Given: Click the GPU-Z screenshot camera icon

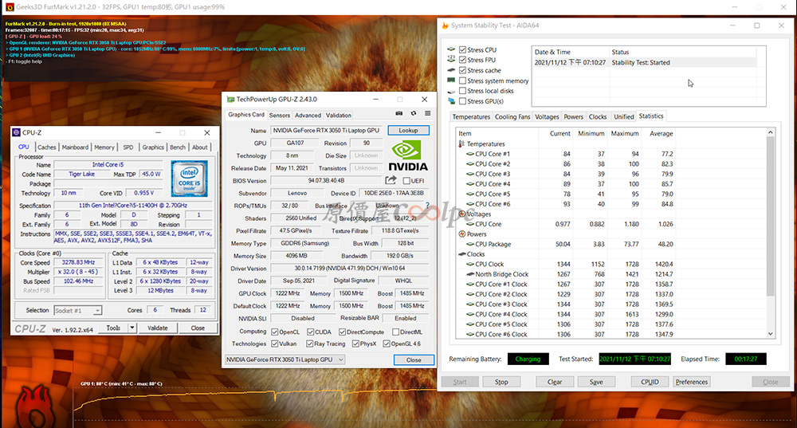Looking at the screenshot, I should point(399,113).
